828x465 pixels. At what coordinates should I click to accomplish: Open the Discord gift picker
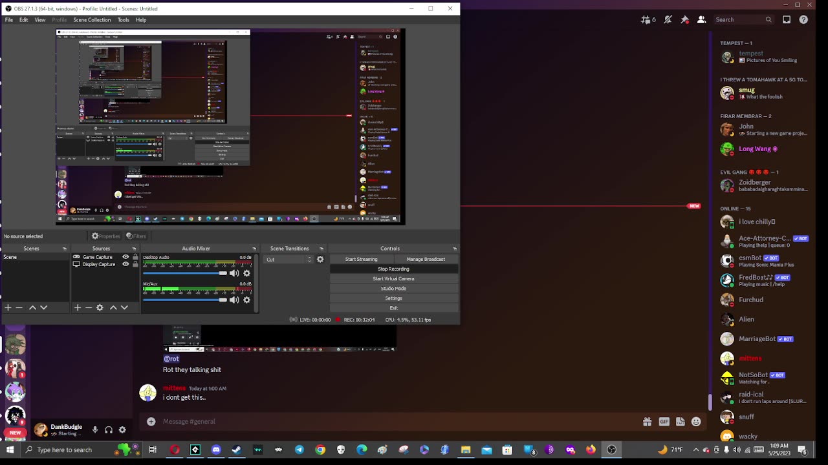click(647, 422)
